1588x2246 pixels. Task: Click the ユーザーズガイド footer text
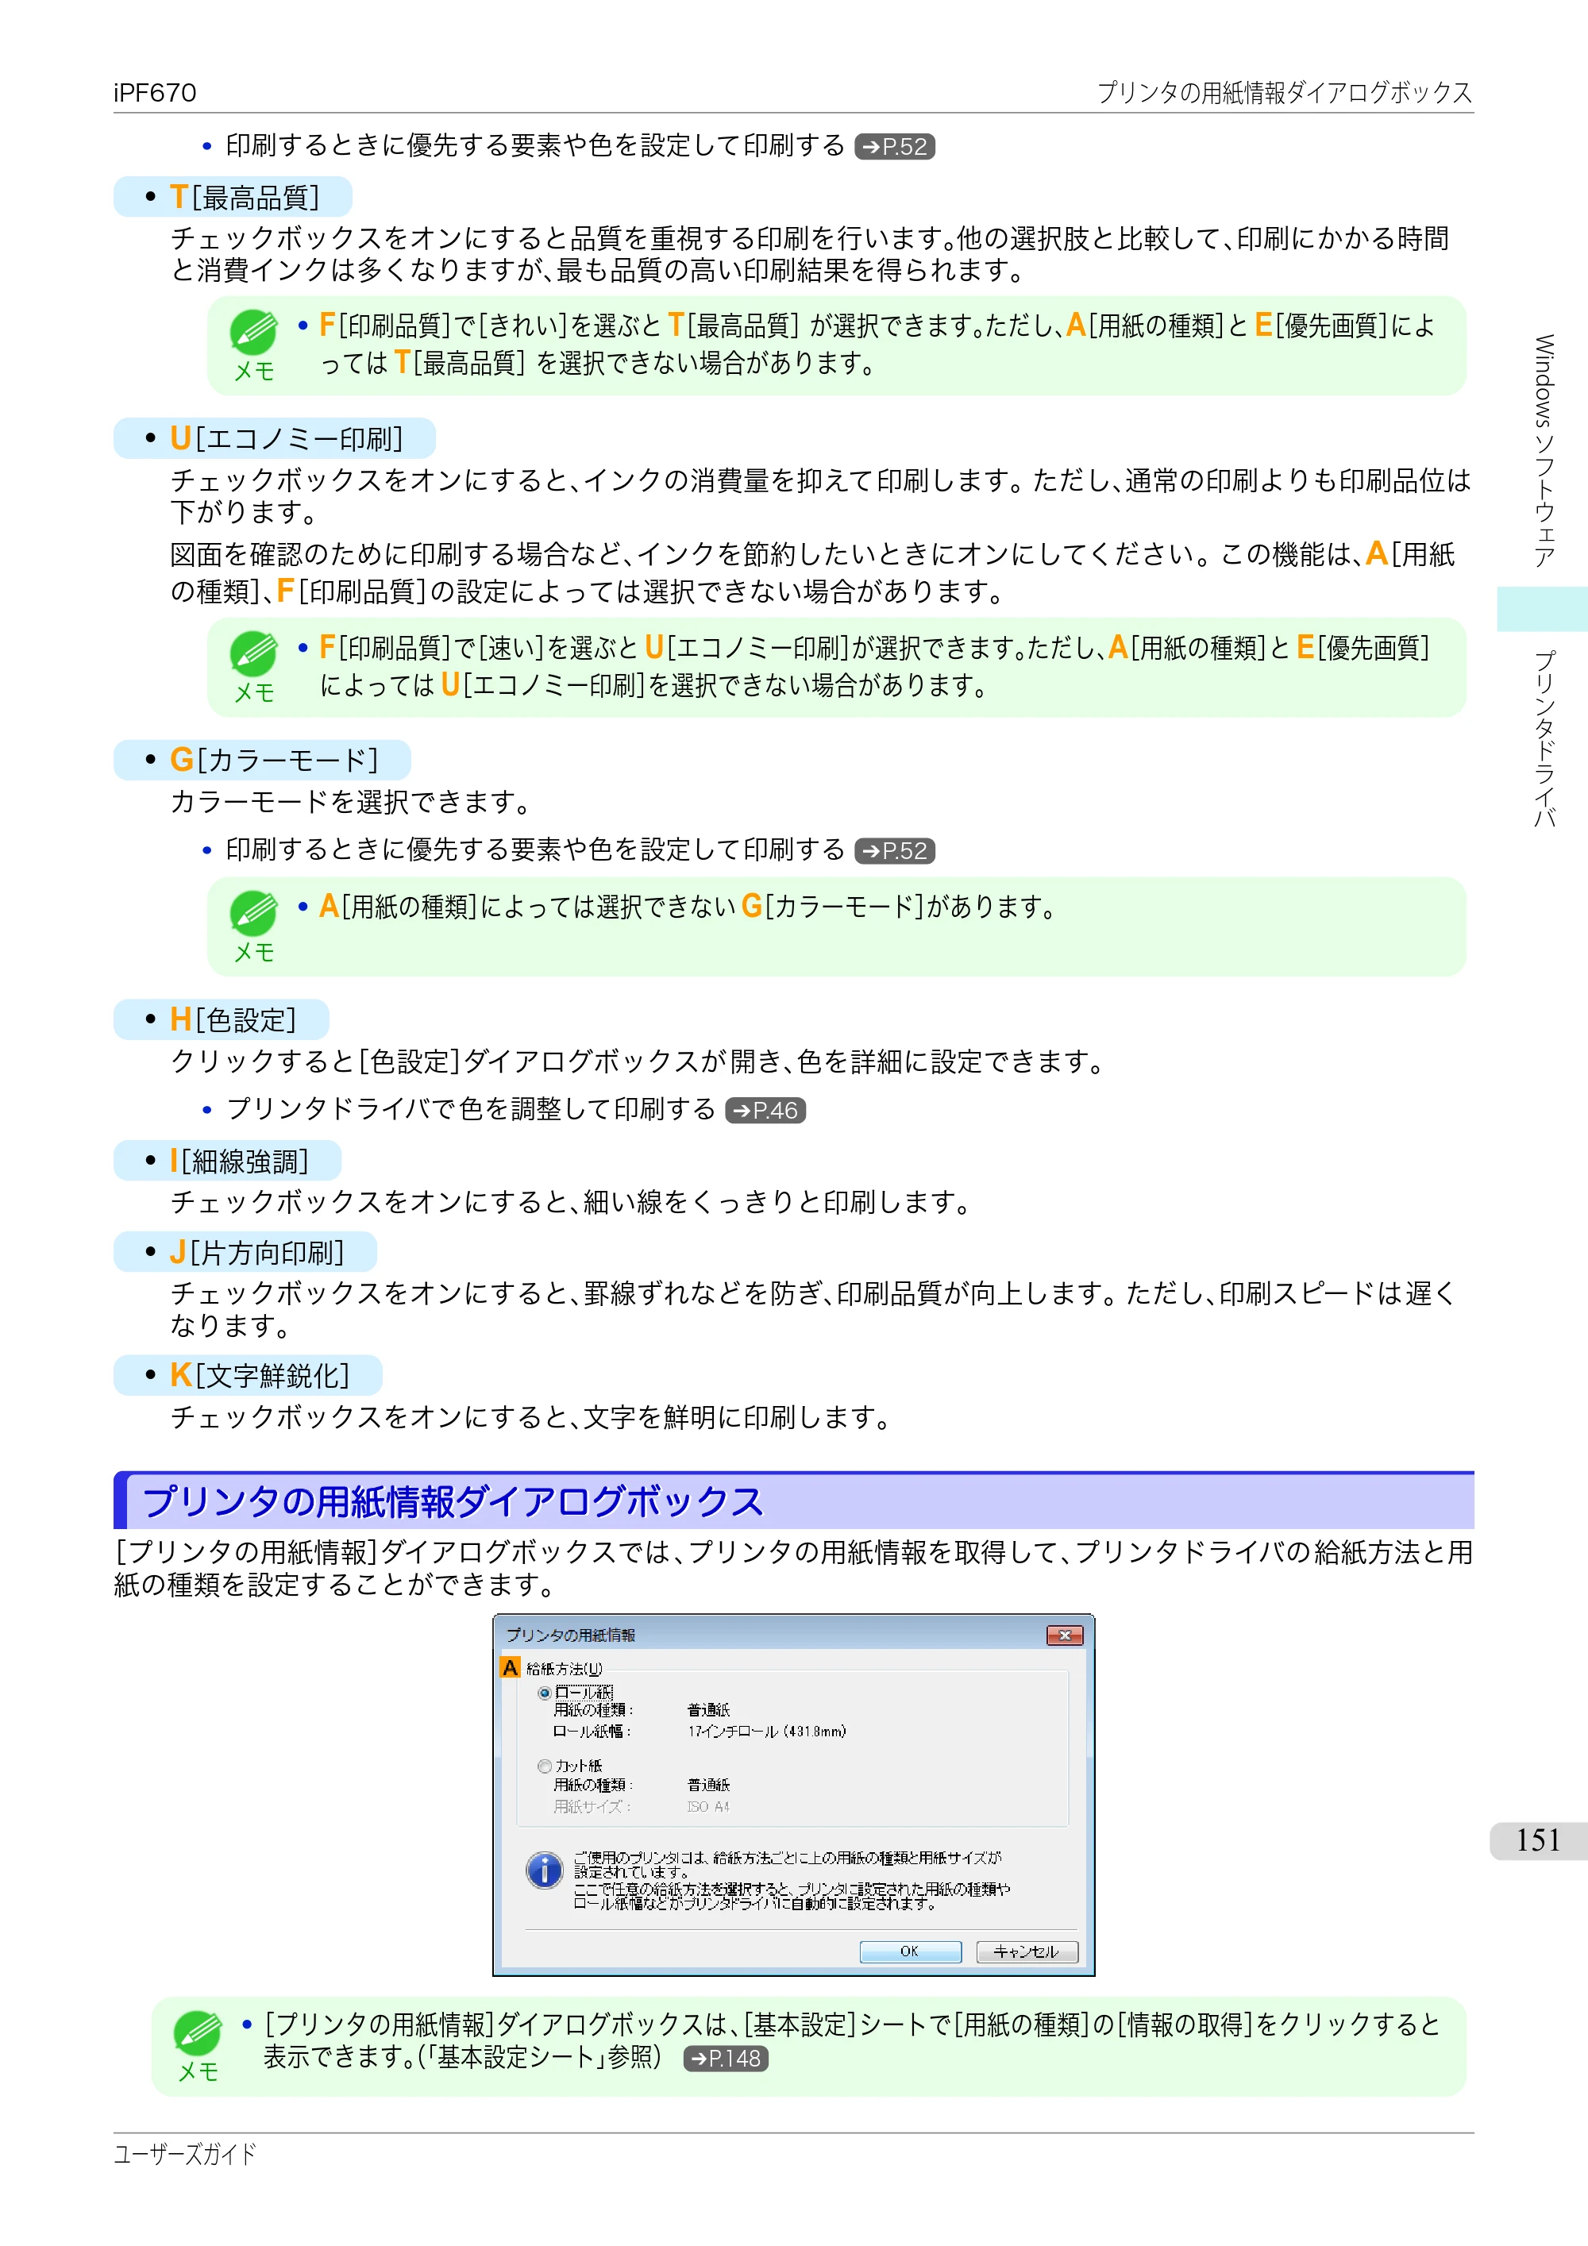coord(185,2153)
